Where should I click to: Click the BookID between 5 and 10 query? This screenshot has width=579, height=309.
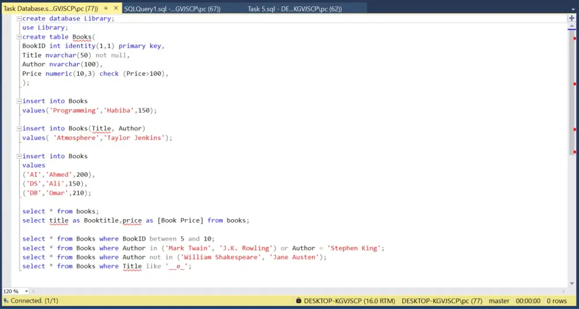119,239
